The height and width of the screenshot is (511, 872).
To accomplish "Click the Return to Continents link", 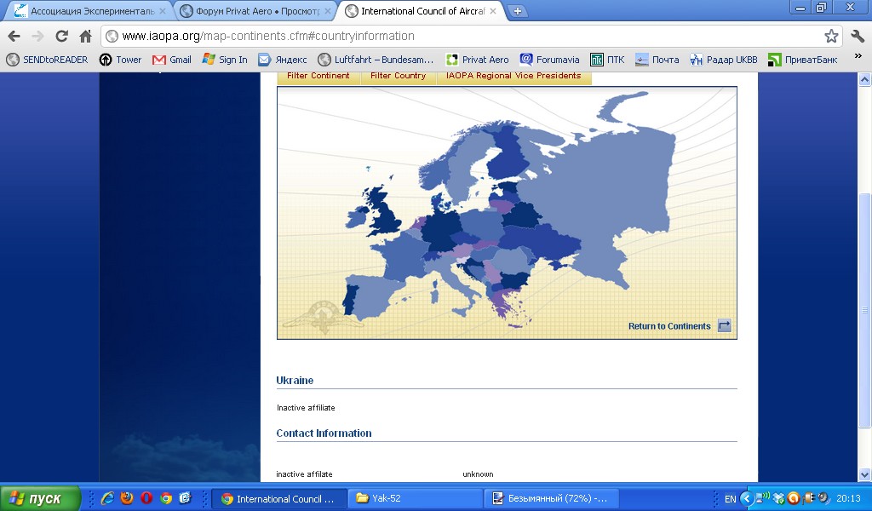I will click(668, 326).
